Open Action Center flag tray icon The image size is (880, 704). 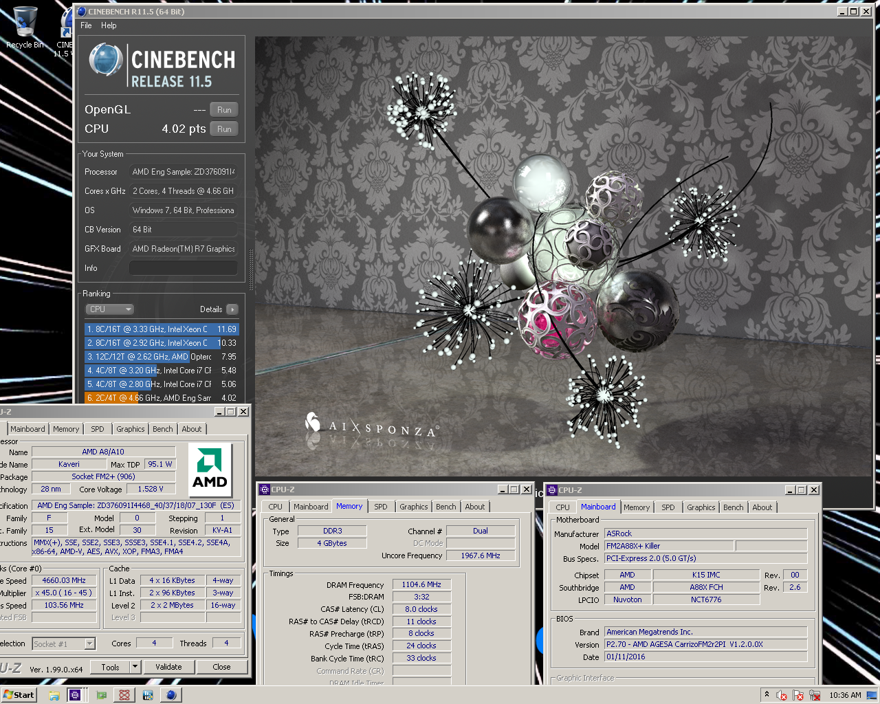coord(798,695)
